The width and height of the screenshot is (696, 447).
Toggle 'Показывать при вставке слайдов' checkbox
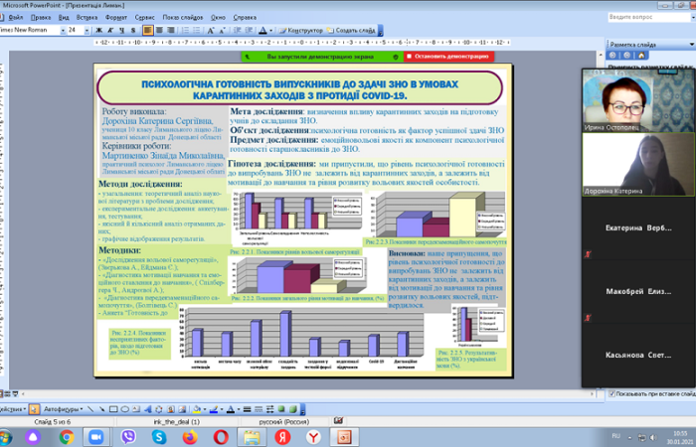(x=609, y=394)
